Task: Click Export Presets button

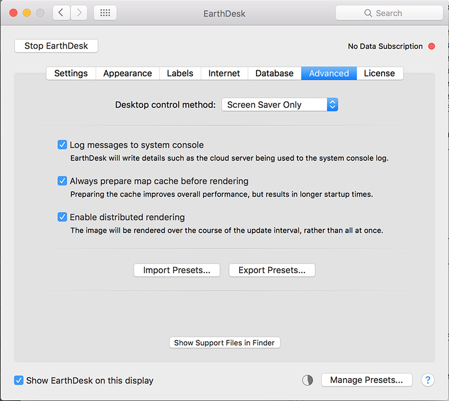Action: coord(272,270)
